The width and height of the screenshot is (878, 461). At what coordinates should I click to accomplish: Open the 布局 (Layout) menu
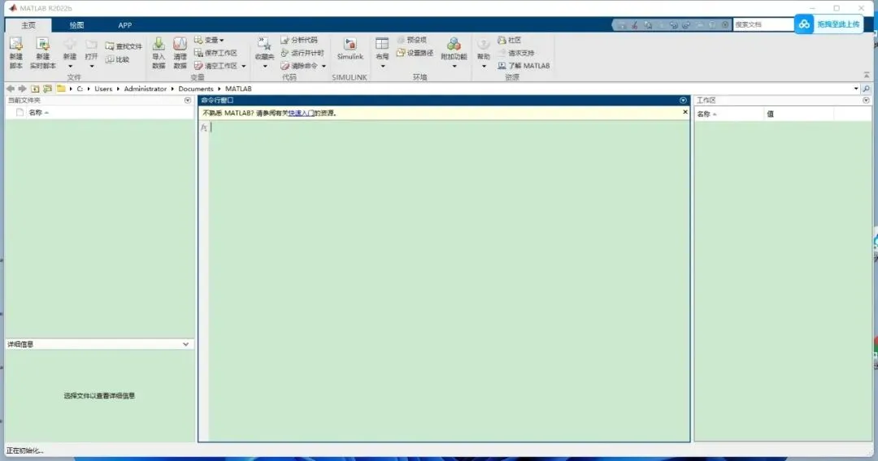(382, 53)
